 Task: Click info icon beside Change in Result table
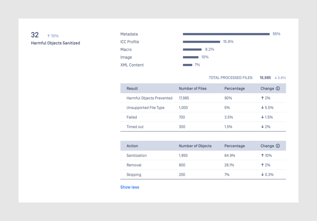(278, 89)
